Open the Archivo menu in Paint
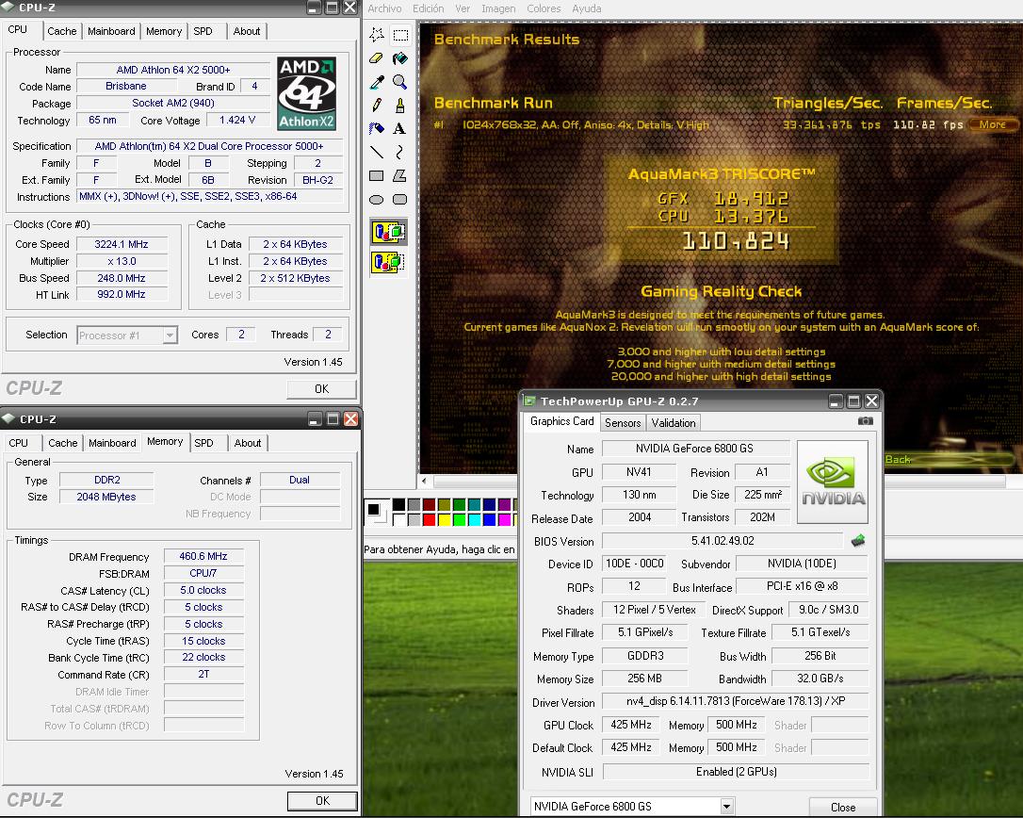Viewport: 1023px width, 818px height. pyautogui.click(x=384, y=8)
